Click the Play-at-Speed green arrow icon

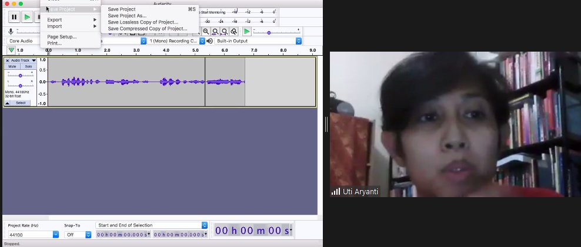(247, 32)
